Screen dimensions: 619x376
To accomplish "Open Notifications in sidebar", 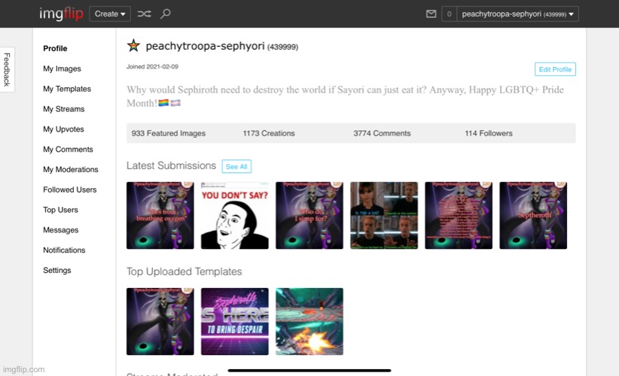I will 64,250.
